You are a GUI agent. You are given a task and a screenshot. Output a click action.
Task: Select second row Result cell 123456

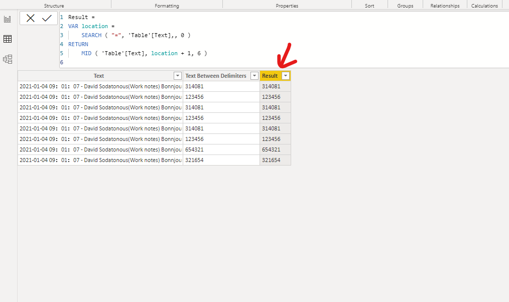(275, 97)
